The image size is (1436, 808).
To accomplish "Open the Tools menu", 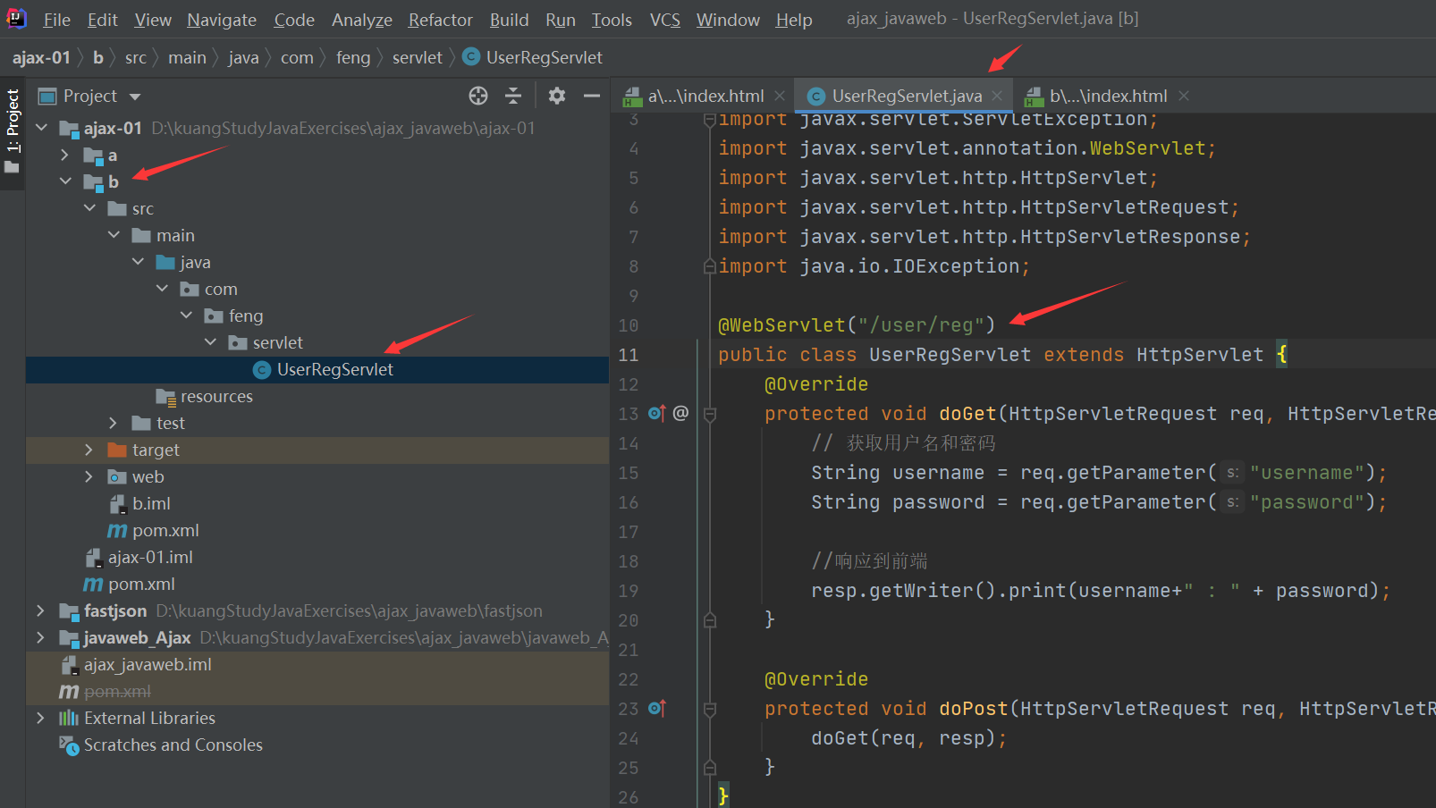I will [x=612, y=20].
